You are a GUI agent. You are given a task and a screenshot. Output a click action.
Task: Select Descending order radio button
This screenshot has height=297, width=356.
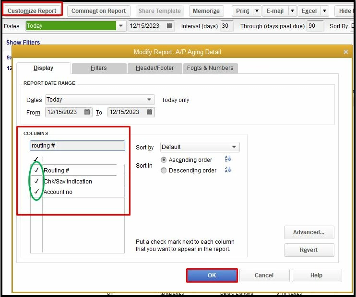(164, 170)
